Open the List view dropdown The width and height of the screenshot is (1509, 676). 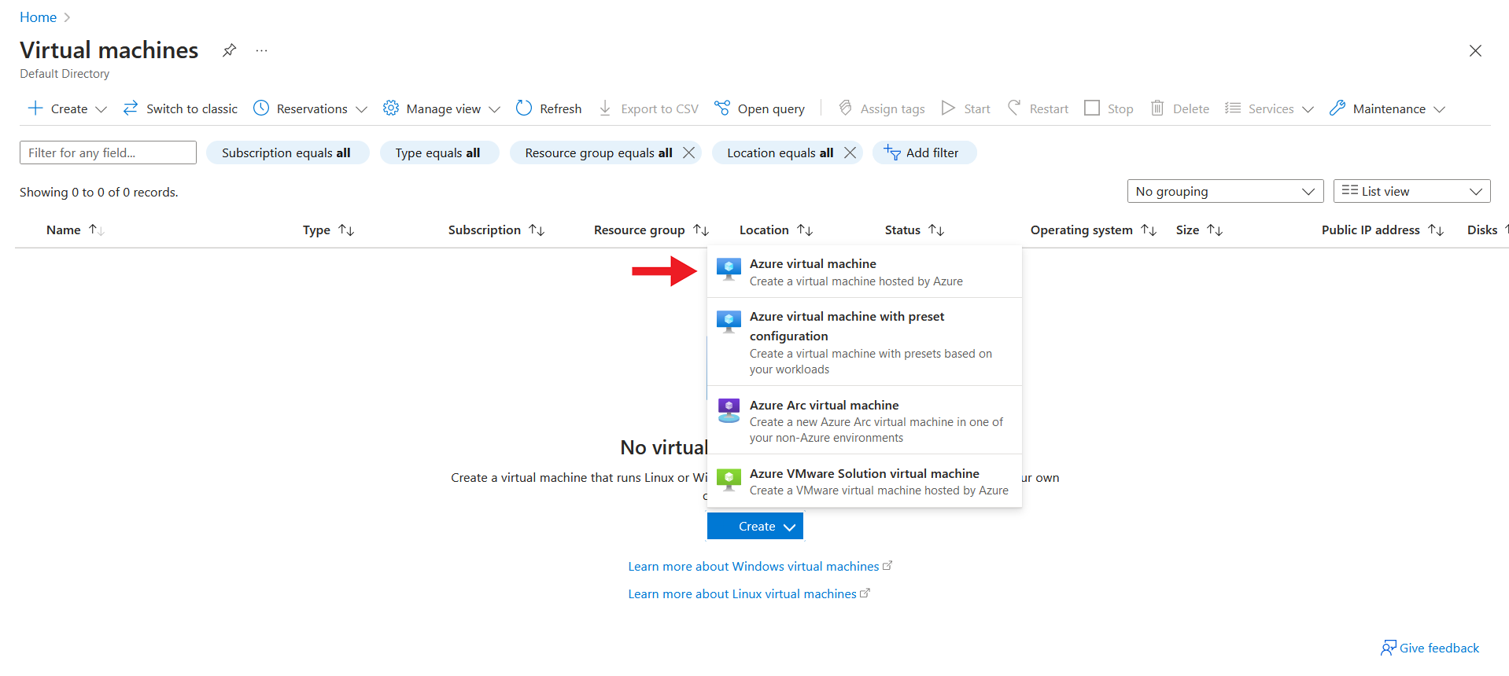tap(1411, 191)
